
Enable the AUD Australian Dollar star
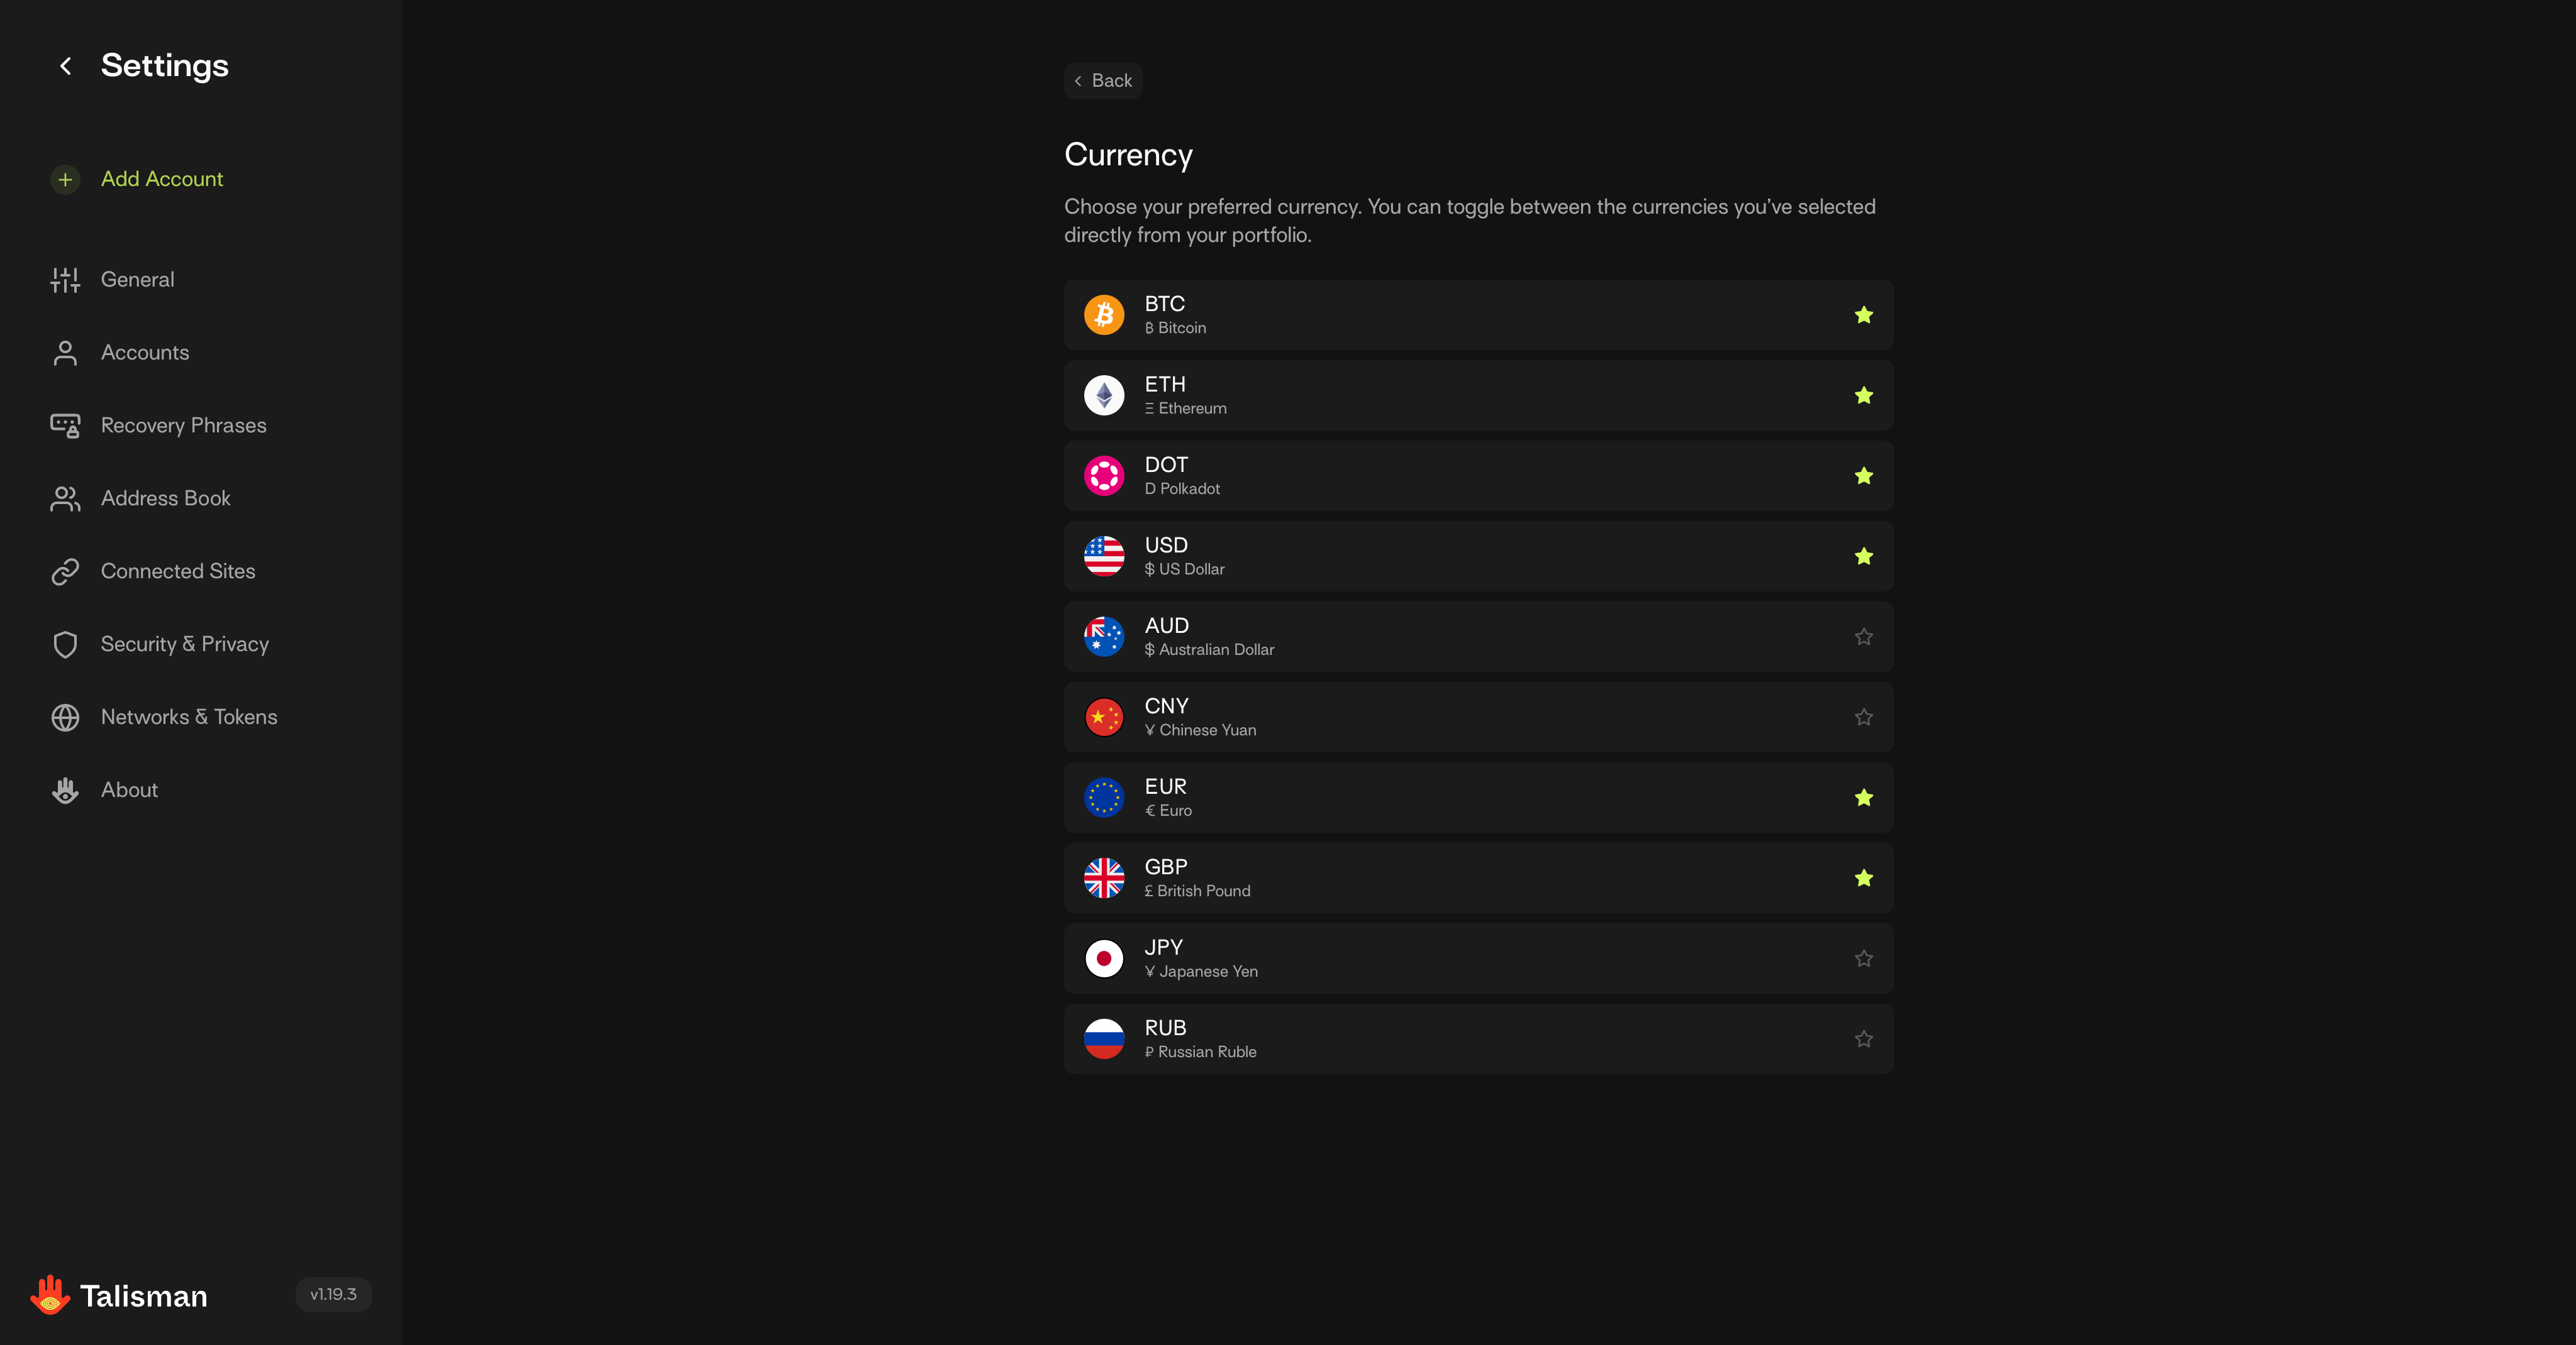click(1863, 637)
